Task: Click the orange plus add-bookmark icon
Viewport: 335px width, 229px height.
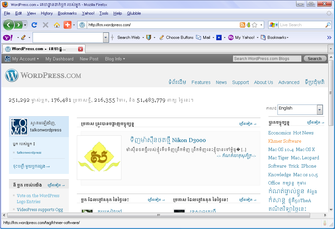Action: [x=67, y=25]
